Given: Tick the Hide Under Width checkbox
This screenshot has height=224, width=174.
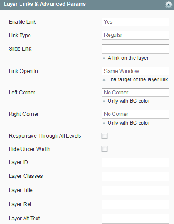Looking at the screenshot, I should pos(104,149).
